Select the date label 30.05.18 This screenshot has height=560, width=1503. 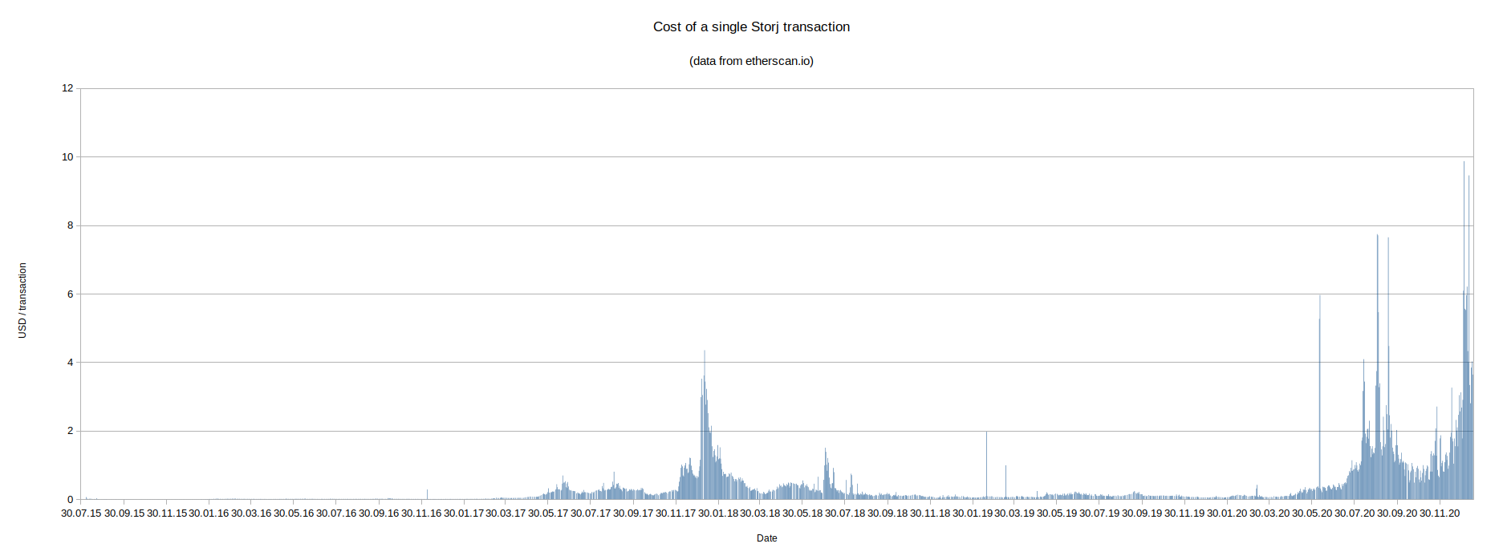[802, 513]
